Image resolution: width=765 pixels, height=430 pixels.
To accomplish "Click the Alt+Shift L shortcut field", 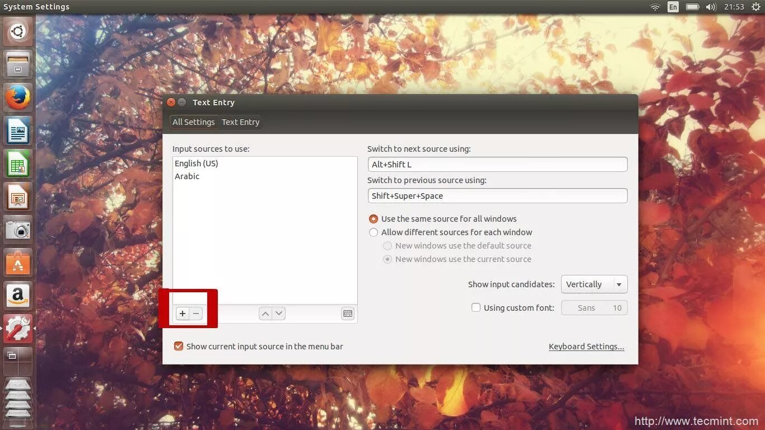I will tap(497, 165).
